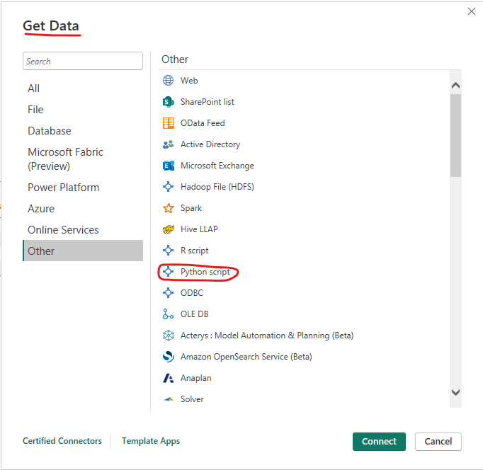
Task: Select the ODBC text label
Action: tap(192, 293)
